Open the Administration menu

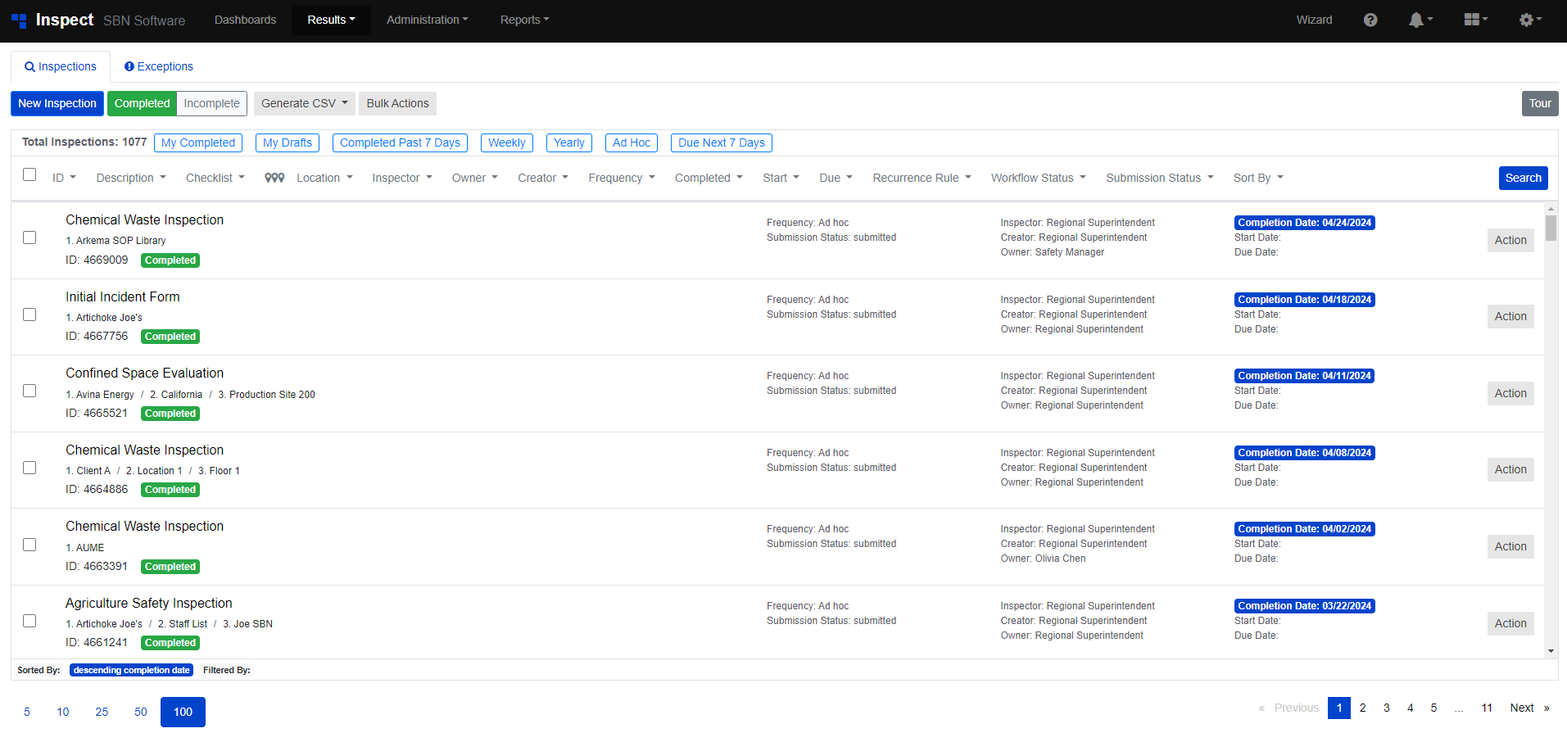point(427,20)
